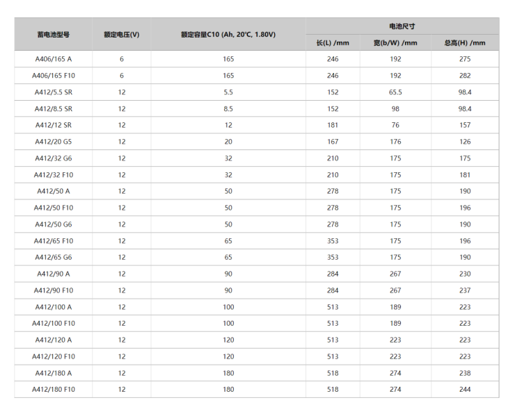Click the A412/5.5 SR model name
522x414 pixels.
(x=53, y=92)
